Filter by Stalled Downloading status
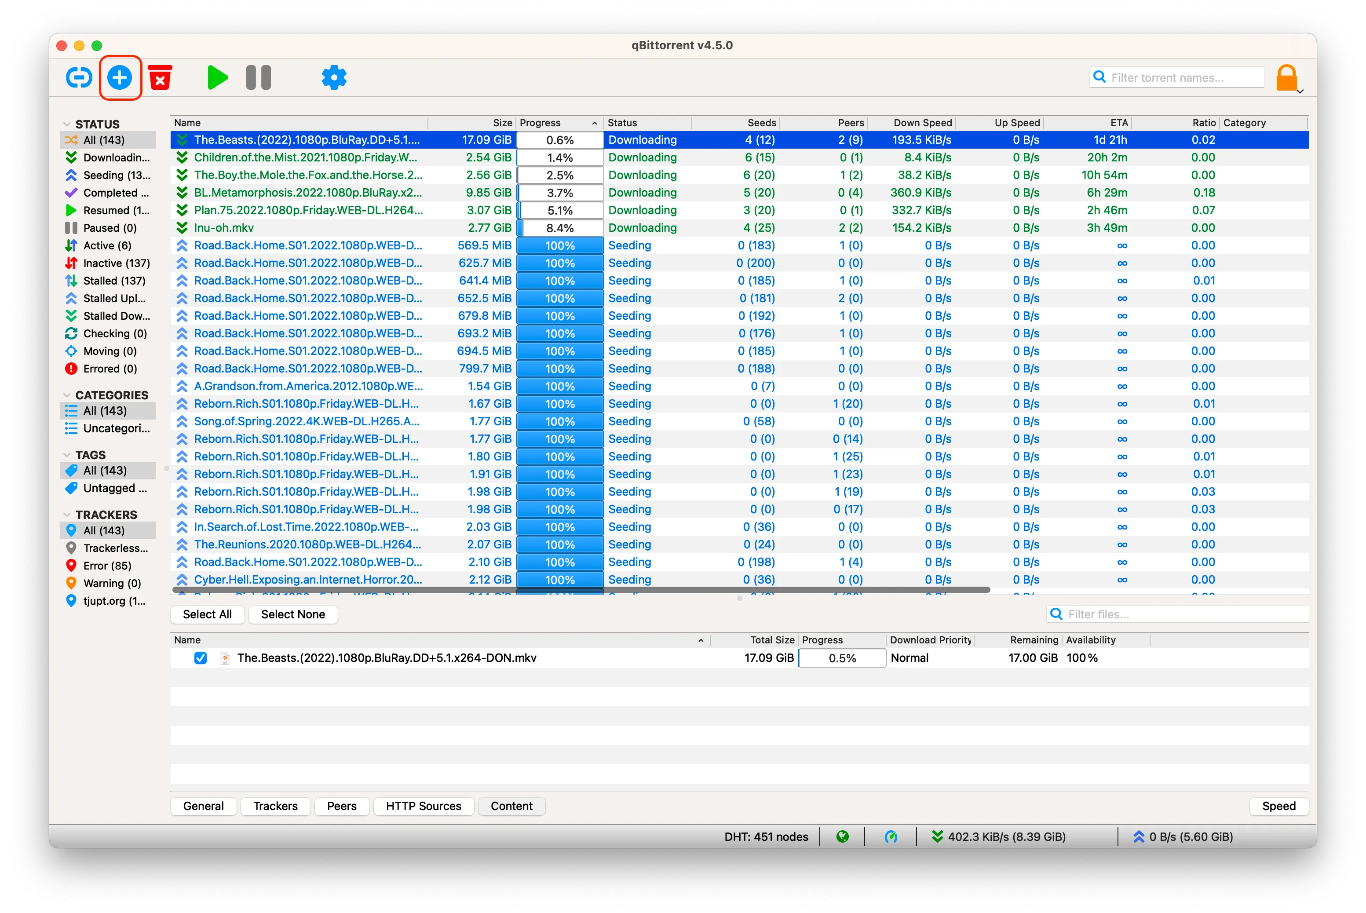The height and width of the screenshot is (913, 1366). click(108, 316)
